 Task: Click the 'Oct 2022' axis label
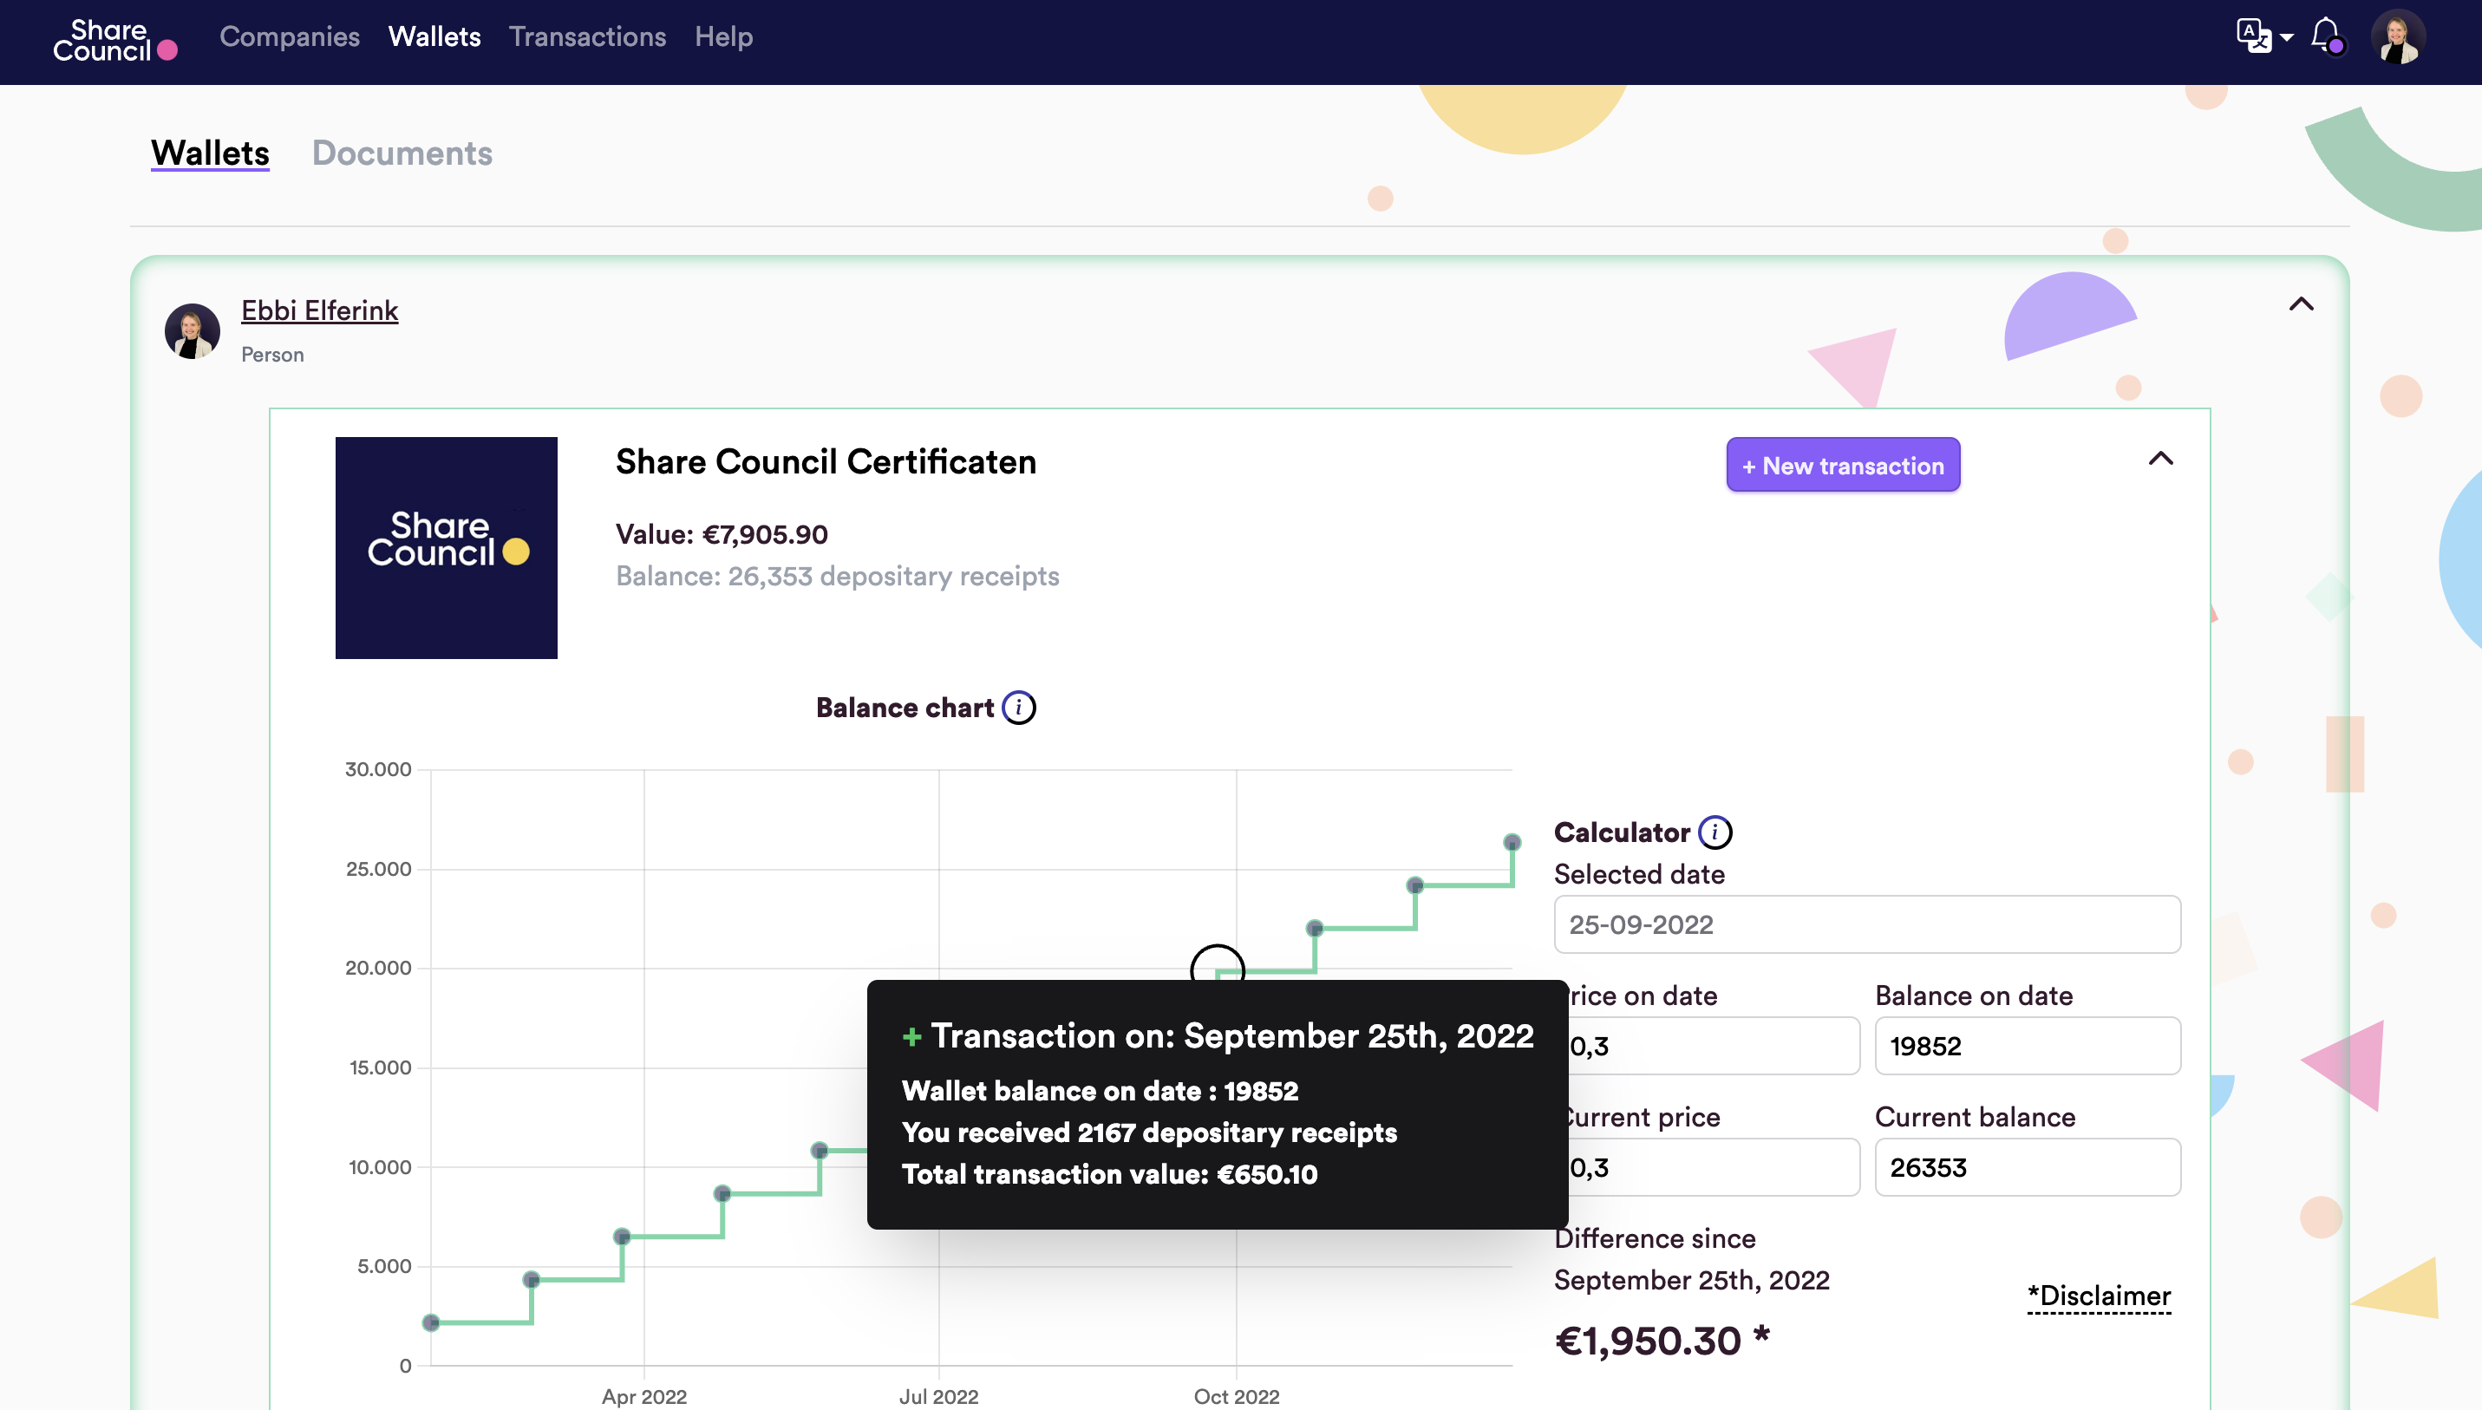pos(1237,1396)
